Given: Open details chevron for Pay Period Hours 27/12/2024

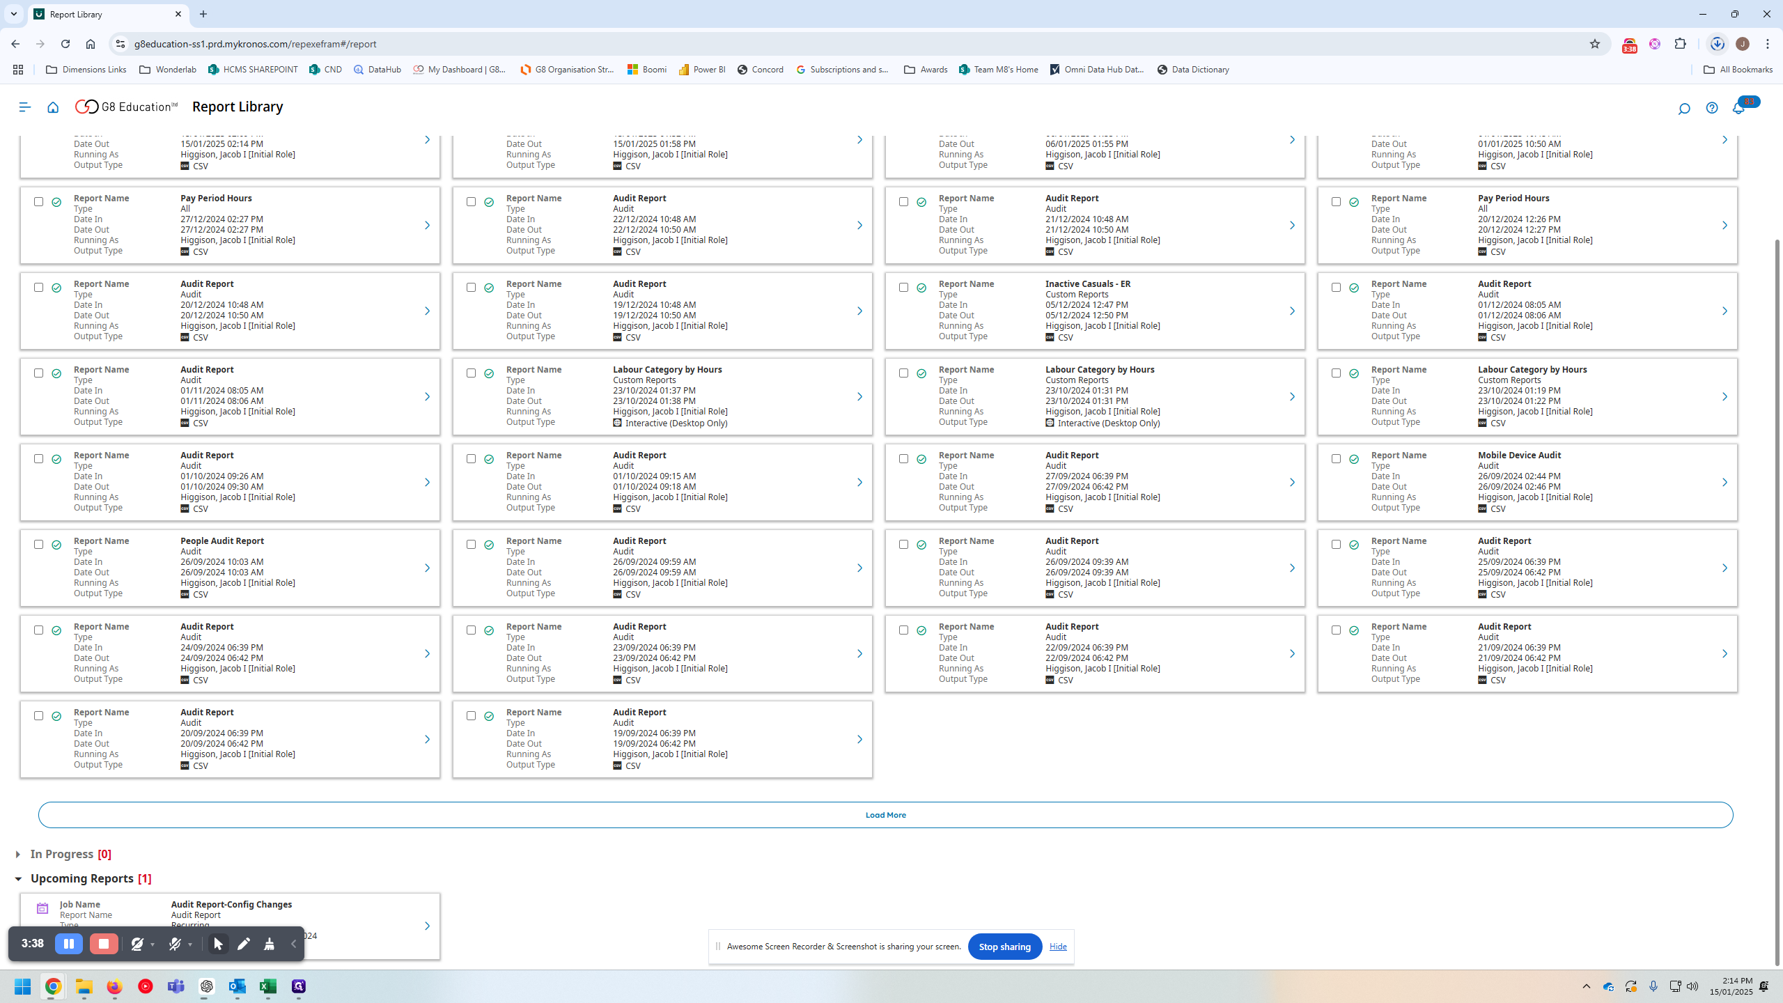Looking at the screenshot, I should [x=427, y=226].
